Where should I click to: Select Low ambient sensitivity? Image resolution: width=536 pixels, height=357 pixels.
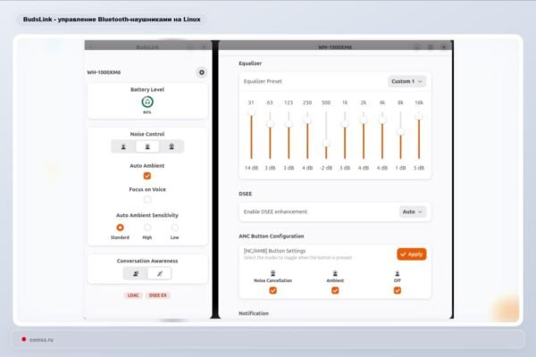pos(175,228)
